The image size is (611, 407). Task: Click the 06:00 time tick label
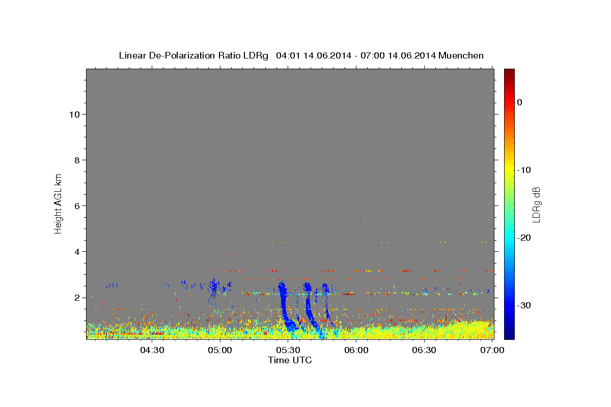click(x=356, y=351)
